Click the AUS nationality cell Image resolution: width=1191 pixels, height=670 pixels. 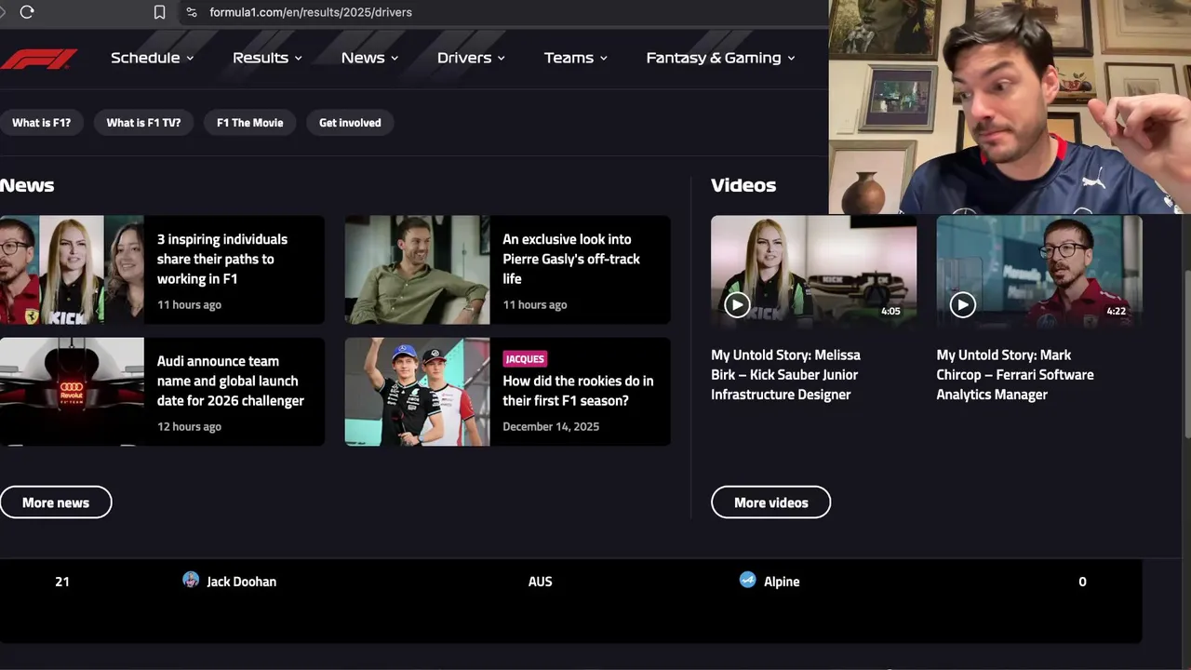click(x=540, y=582)
